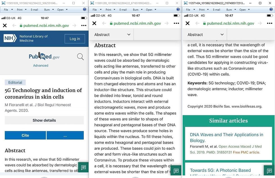Open the Open dropdown in left viewer window

point(62,10)
